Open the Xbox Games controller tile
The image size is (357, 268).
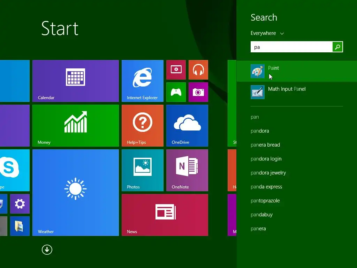176,92
